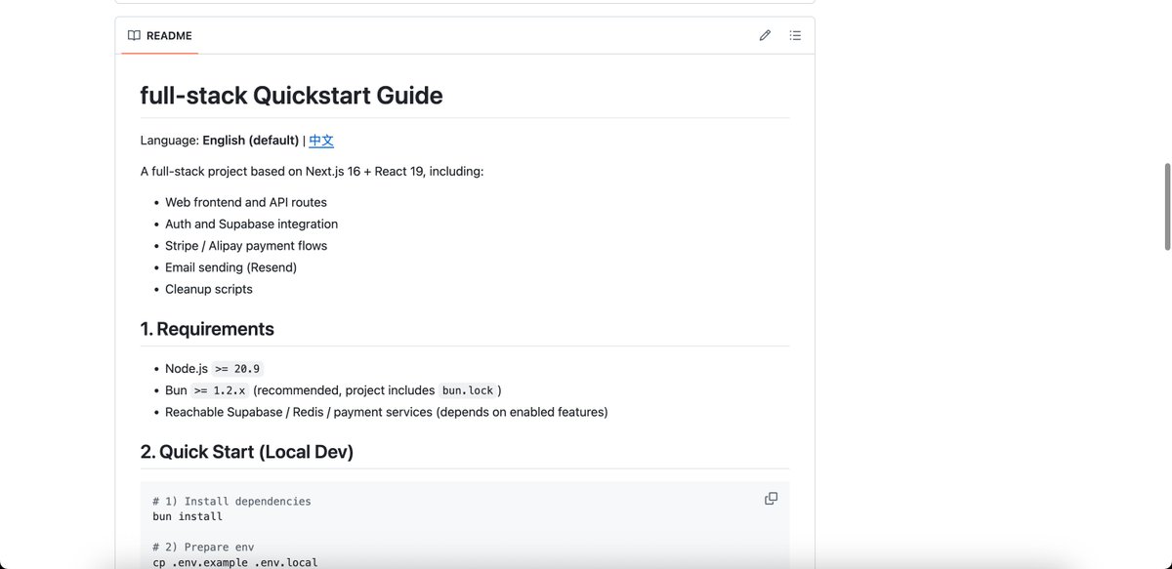Screen dimensions: 1172x569
Task: Click 'Auth and Supabase integration' bullet
Action: 251,224
